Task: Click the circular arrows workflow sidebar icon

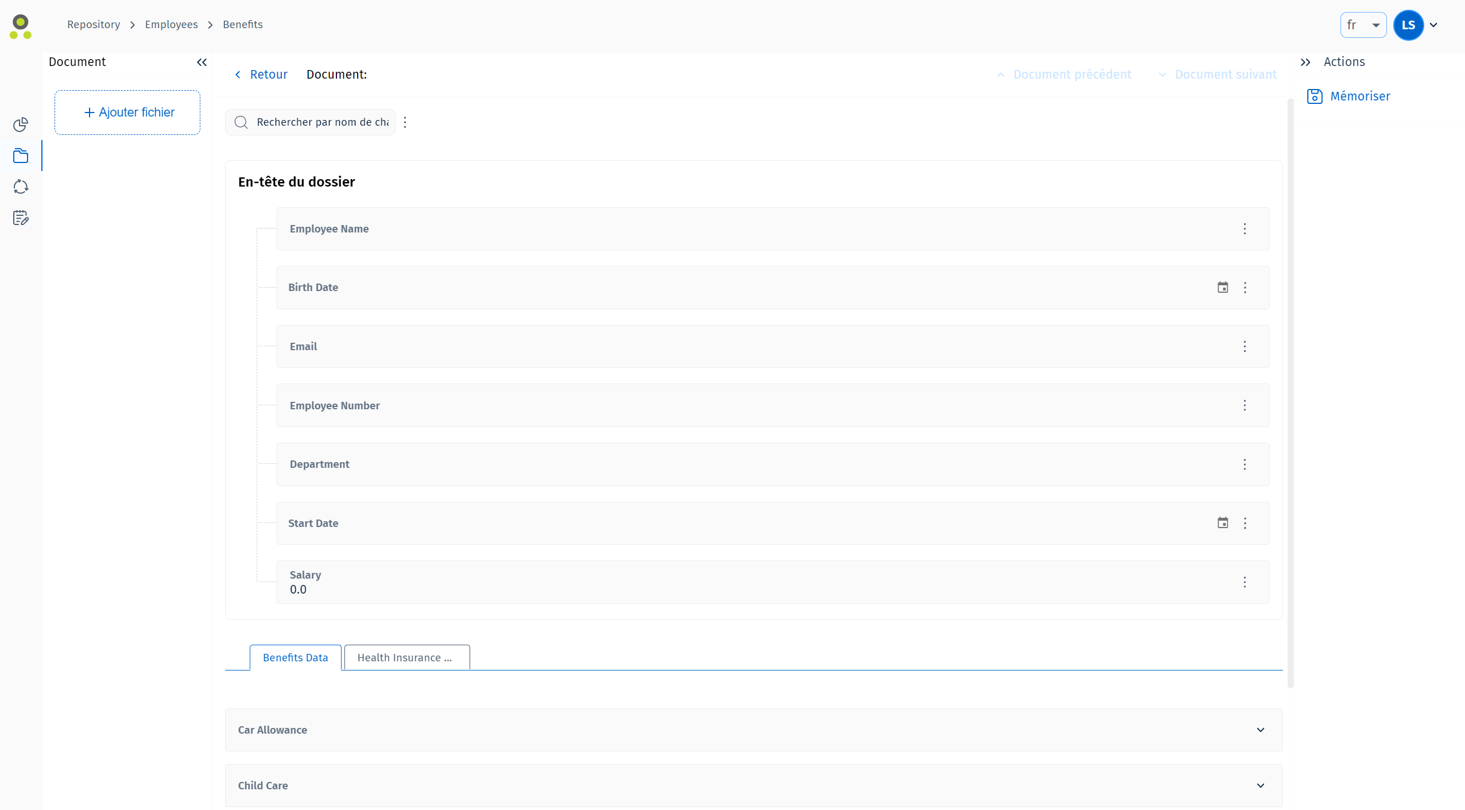Action: (21, 187)
